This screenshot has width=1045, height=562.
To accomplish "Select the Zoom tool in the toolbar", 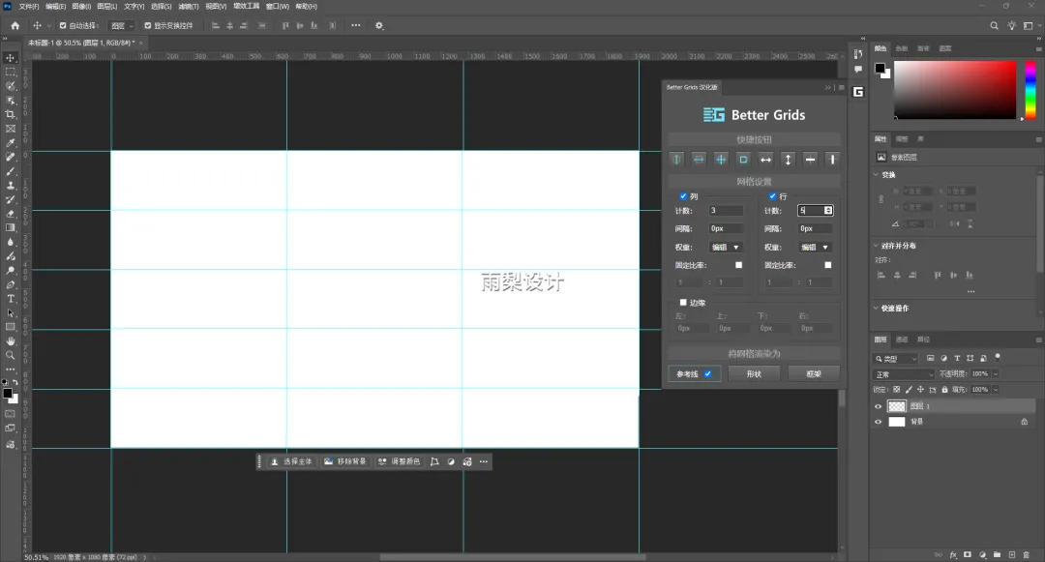I will pyautogui.click(x=11, y=356).
